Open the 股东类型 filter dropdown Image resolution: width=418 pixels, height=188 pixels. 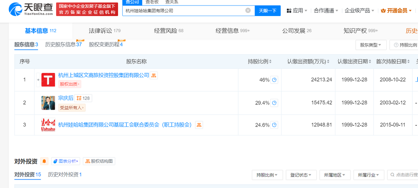371,45
